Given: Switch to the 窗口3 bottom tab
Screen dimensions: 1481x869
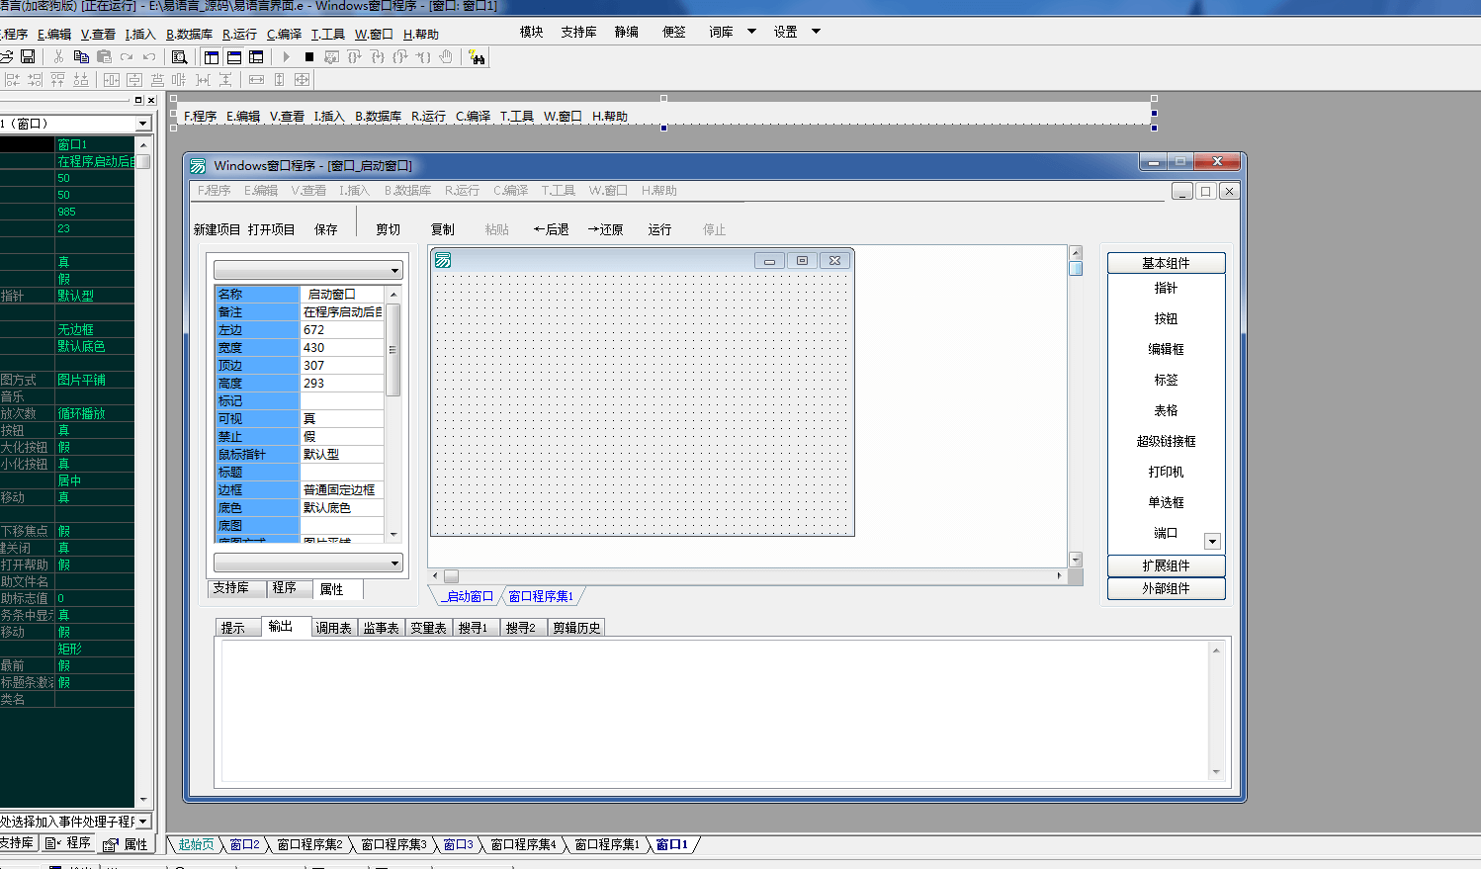Looking at the screenshot, I should (x=458, y=844).
